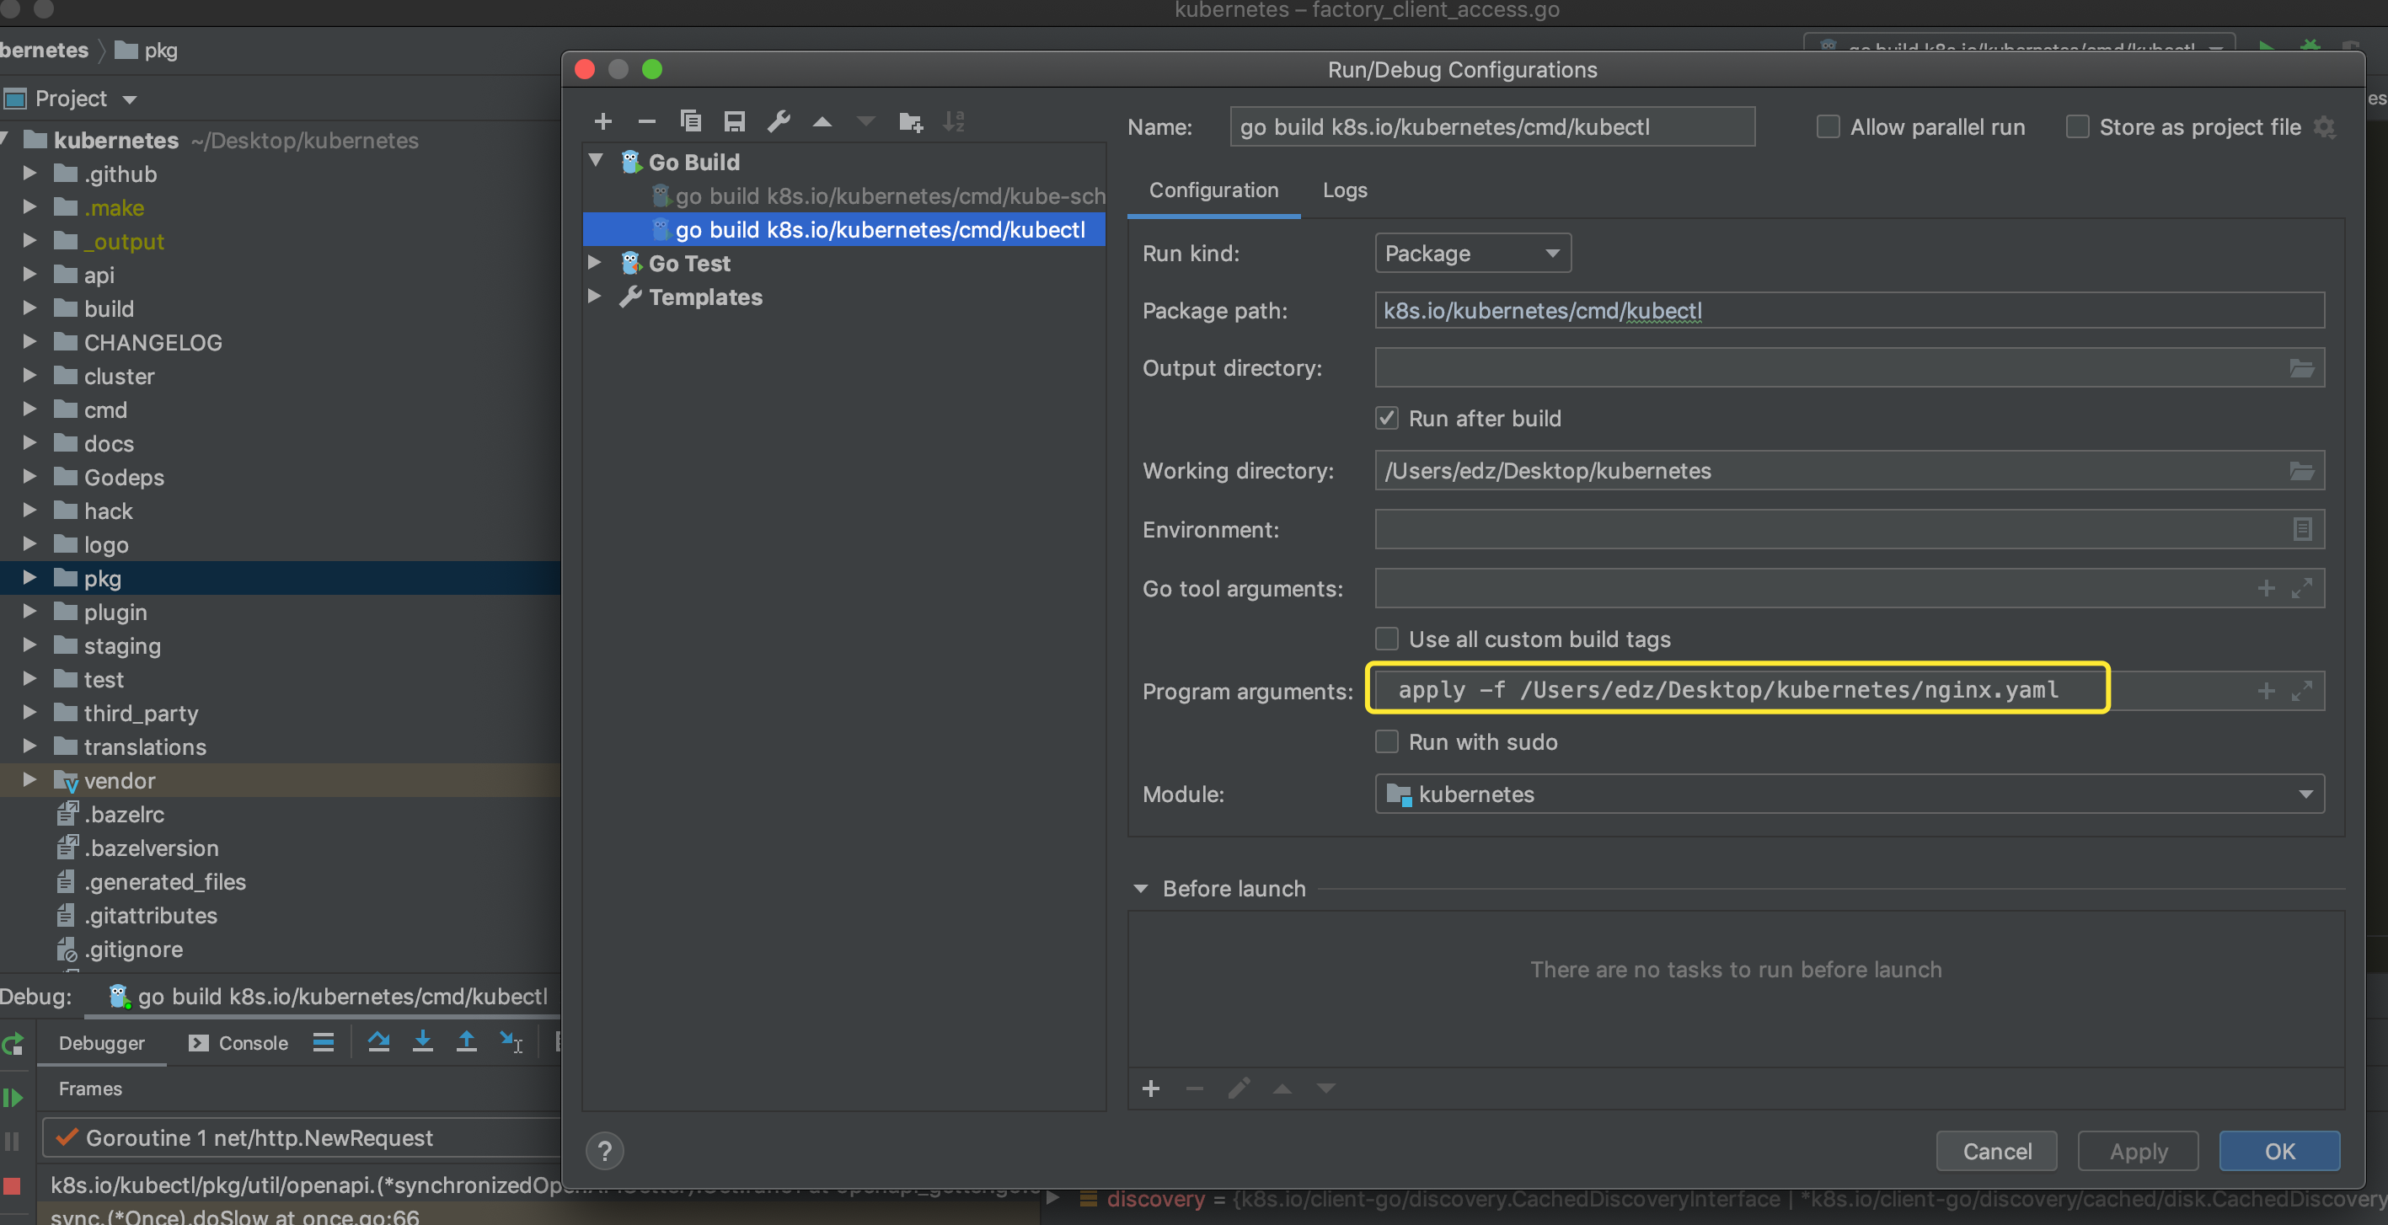Viewport: 2388px width, 1225px height.
Task: Click the Package path input field
Action: 1850,310
